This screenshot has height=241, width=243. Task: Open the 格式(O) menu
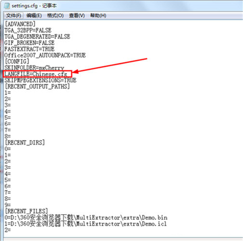click(x=55, y=15)
